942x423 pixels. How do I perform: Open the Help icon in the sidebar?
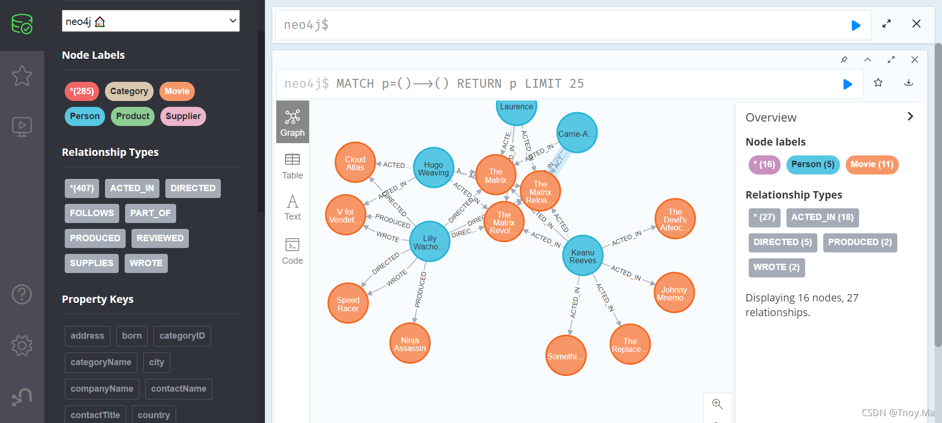click(x=22, y=295)
